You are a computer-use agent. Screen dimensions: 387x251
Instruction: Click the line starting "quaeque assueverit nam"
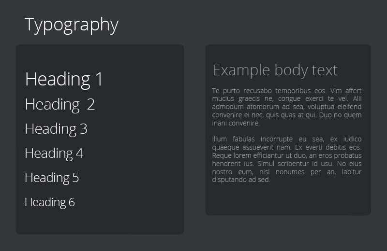click(x=286, y=147)
